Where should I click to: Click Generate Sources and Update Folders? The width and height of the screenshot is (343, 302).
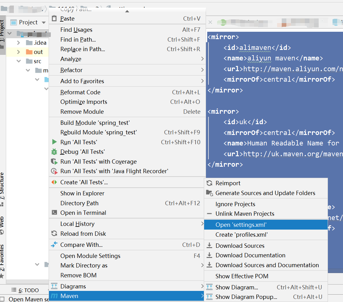pyautogui.click(x=265, y=193)
